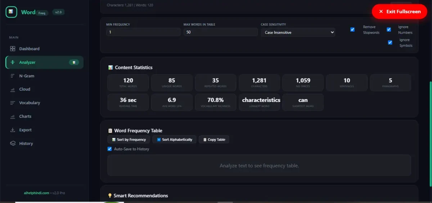Click the Copy Table button
This screenshot has width=432, height=203.
tap(214, 139)
